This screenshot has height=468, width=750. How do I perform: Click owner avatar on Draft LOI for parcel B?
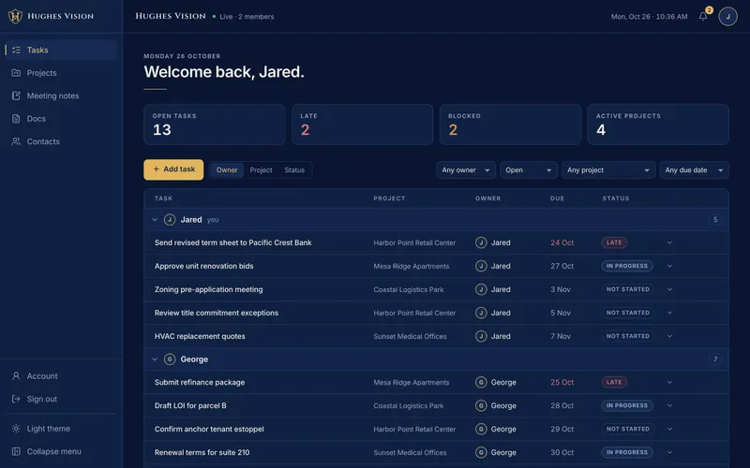click(x=481, y=405)
